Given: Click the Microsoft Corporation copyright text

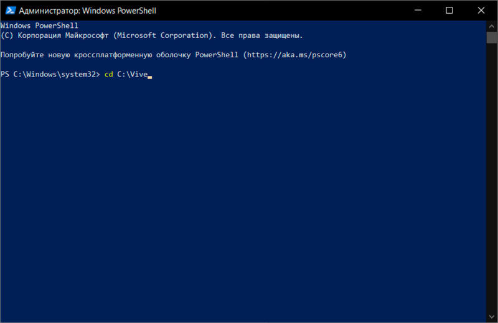Looking at the screenshot, I should [x=162, y=35].
